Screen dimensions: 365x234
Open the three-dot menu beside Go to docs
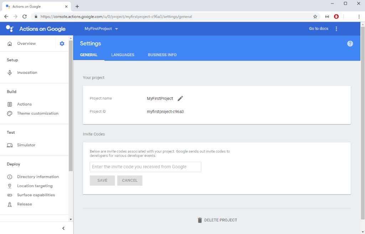click(336, 29)
